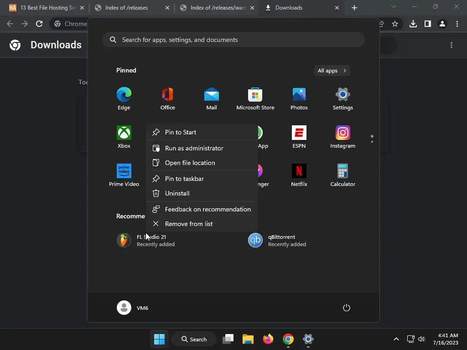The width and height of the screenshot is (467, 350).
Task: Launch Instagram from pinned apps
Action: pos(343,137)
